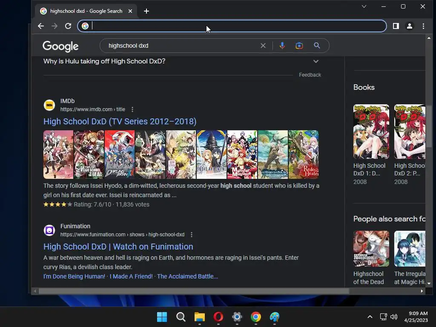Click the Sword Art Online thumbnail
The height and width of the screenshot is (327, 436).
tap(212, 155)
